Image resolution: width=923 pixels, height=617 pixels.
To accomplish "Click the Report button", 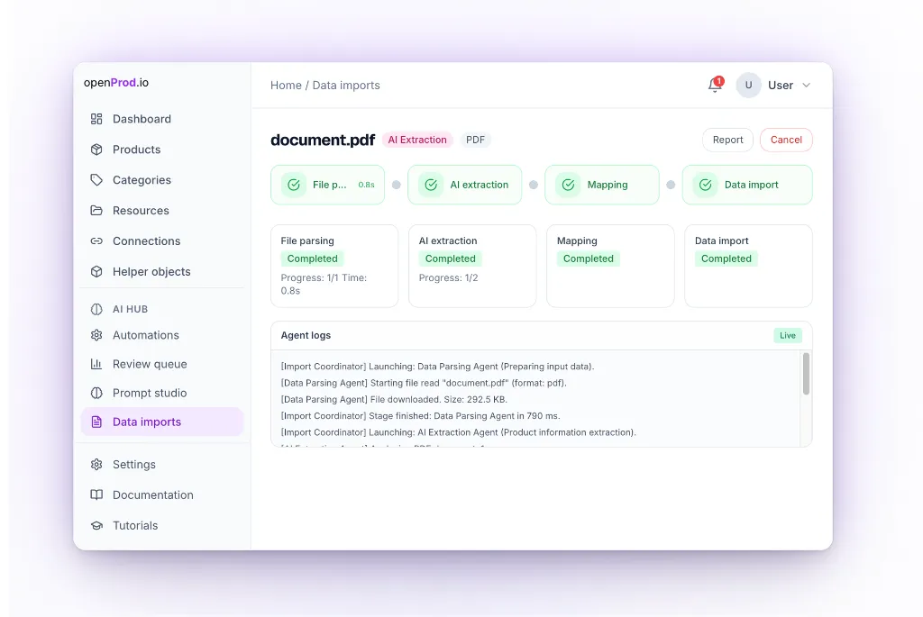I will pos(727,140).
